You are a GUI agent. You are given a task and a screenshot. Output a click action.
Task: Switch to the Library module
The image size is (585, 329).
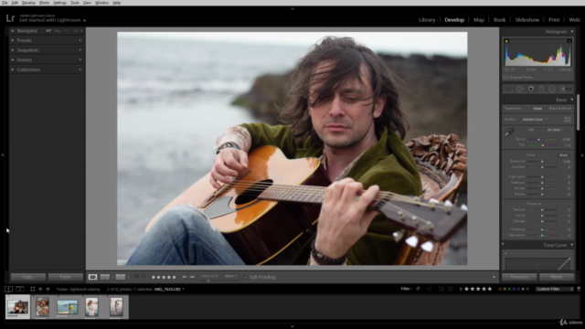(427, 20)
